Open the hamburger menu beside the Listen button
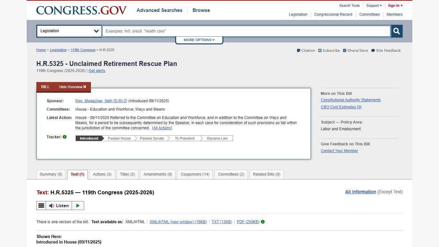Screen dimensions: 439x247 tap(41, 206)
